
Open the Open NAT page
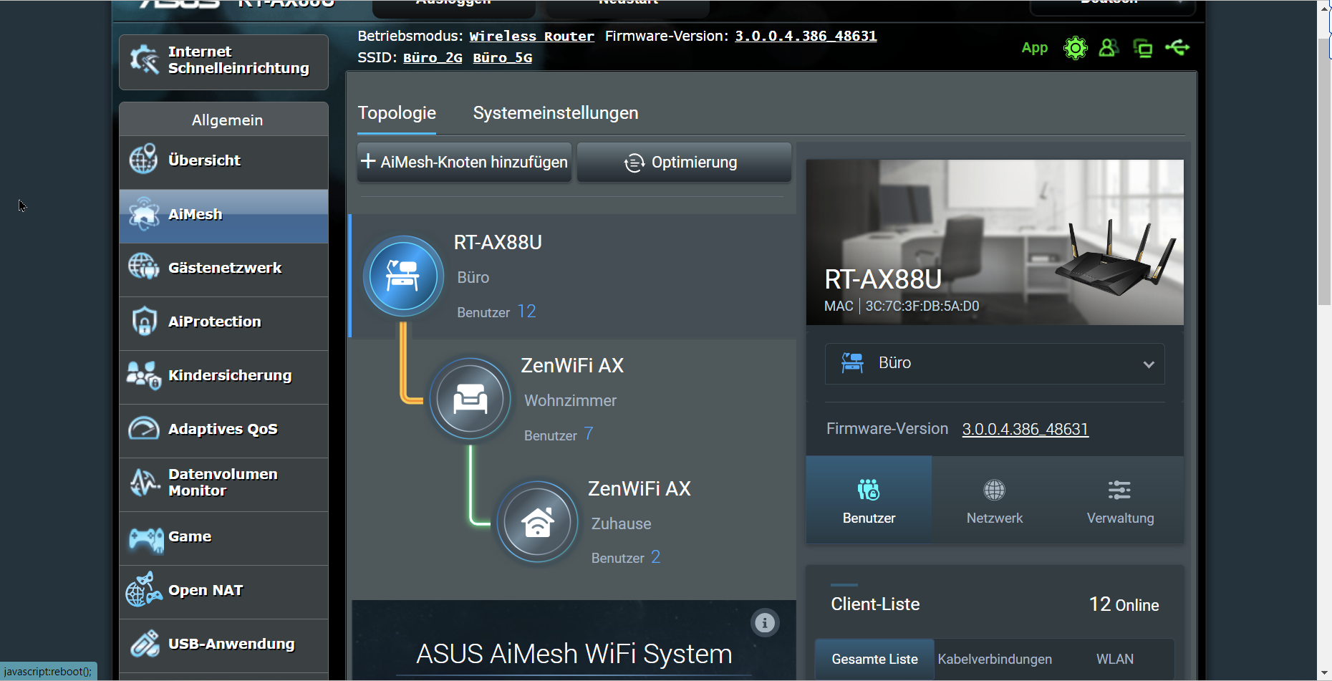pos(223,592)
